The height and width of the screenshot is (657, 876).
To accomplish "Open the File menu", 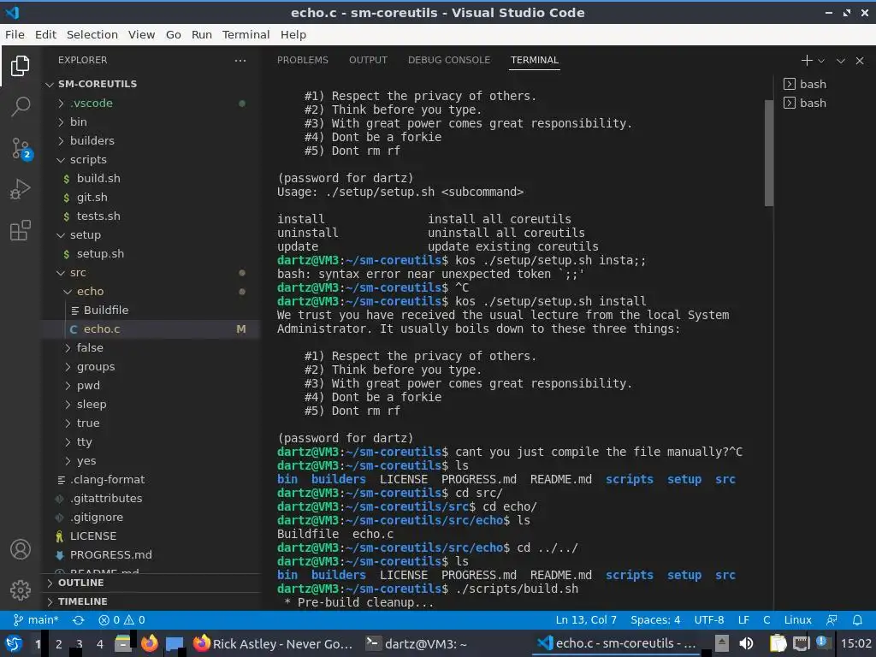I will click(x=15, y=34).
